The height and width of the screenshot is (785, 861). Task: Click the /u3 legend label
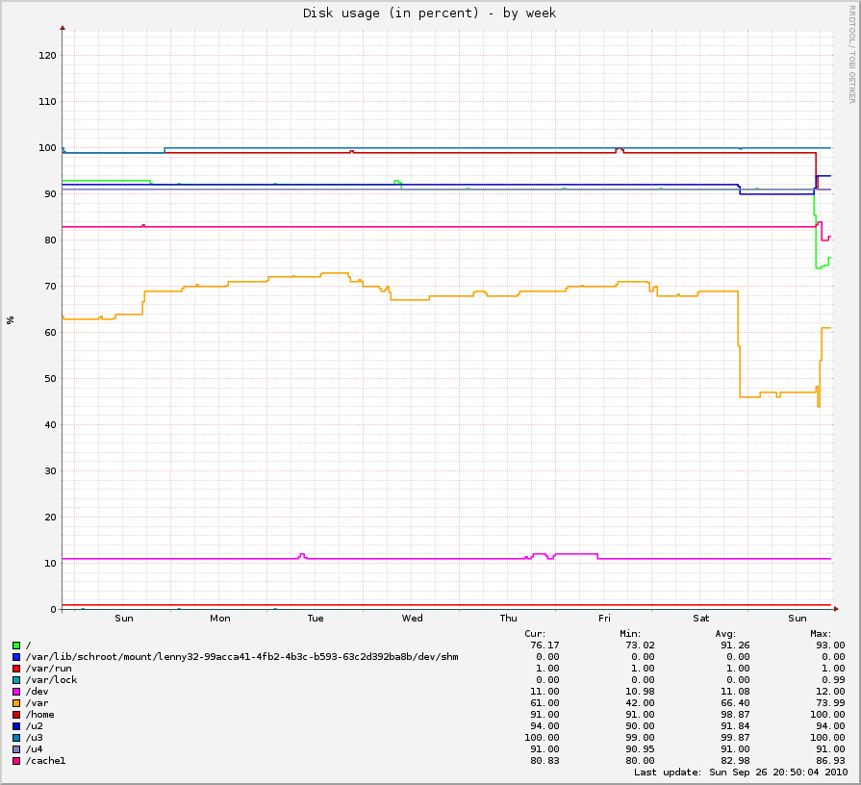(x=34, y=738)
